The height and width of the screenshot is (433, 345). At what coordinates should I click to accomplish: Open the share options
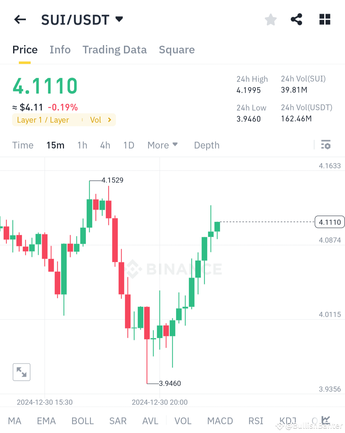coord(296,19)
